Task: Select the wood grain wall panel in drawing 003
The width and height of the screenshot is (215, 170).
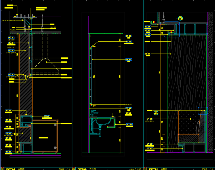Action: (187, 73)
